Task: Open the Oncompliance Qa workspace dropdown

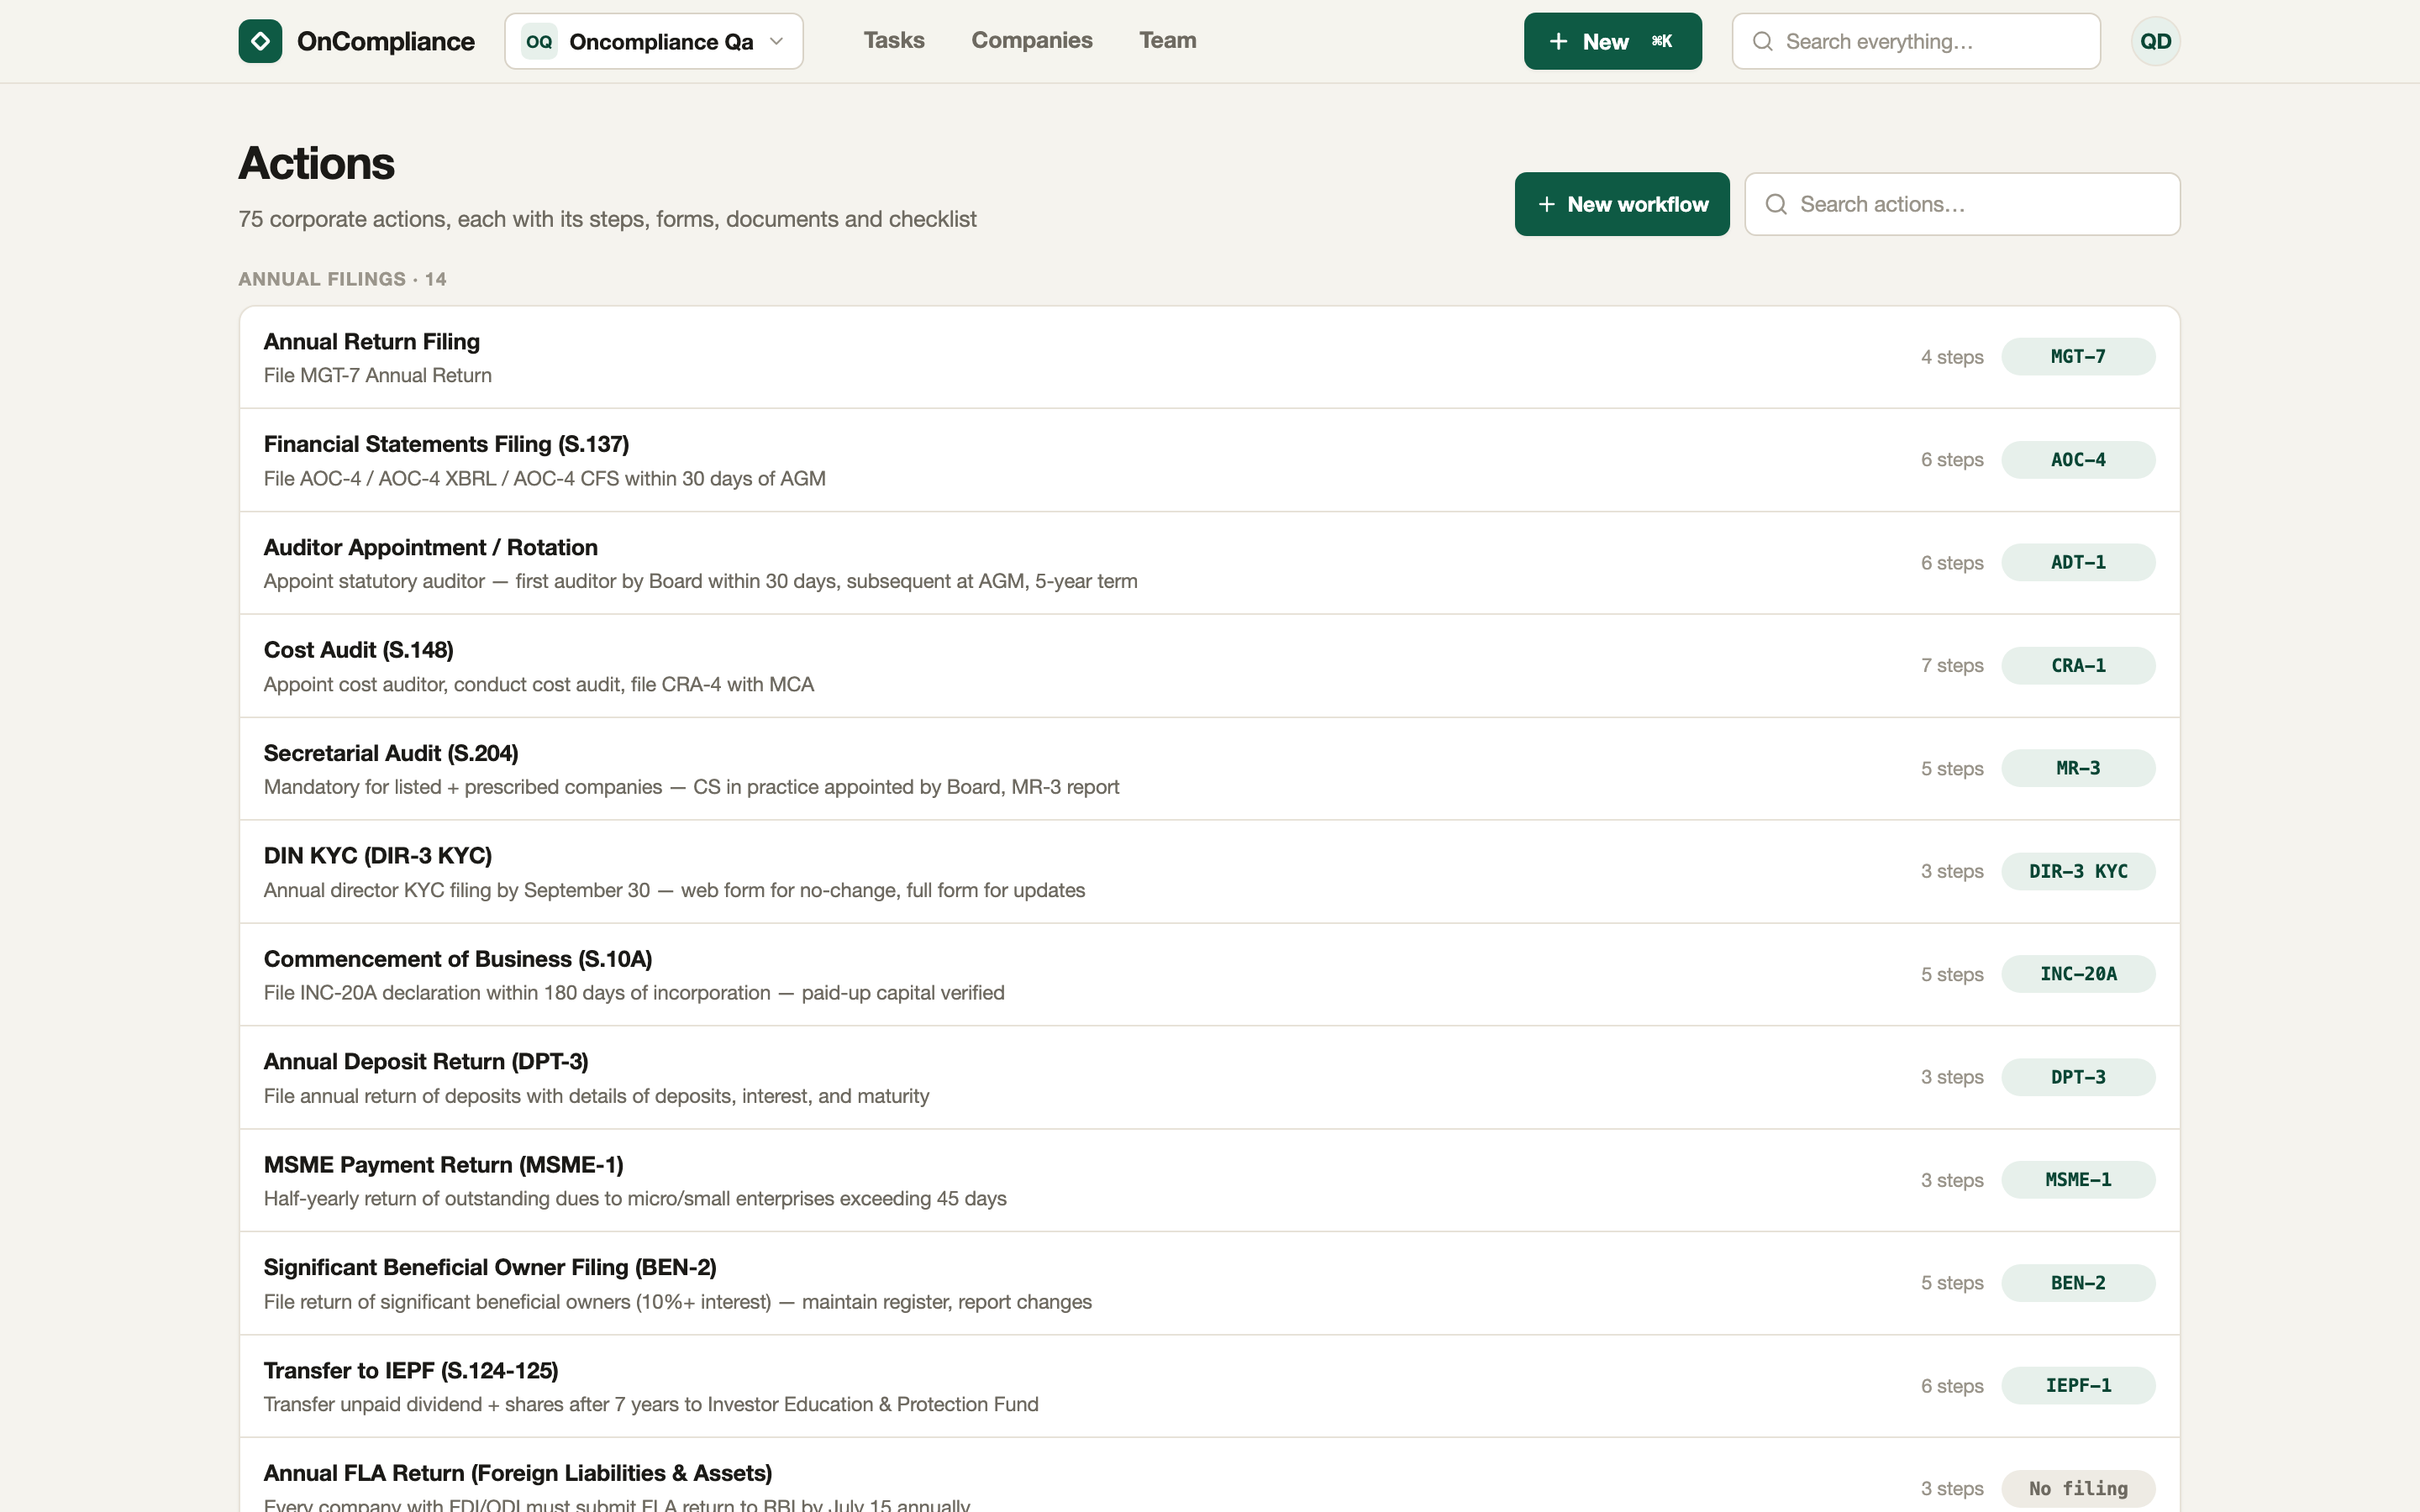Action: (x=654, y=41)
